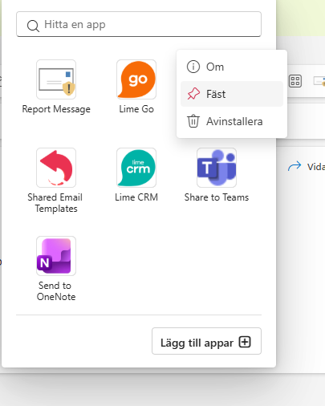The height and width of the screenshot is (406, 325).
Task: Click the Share to Teams label
Action: [217, 197]
